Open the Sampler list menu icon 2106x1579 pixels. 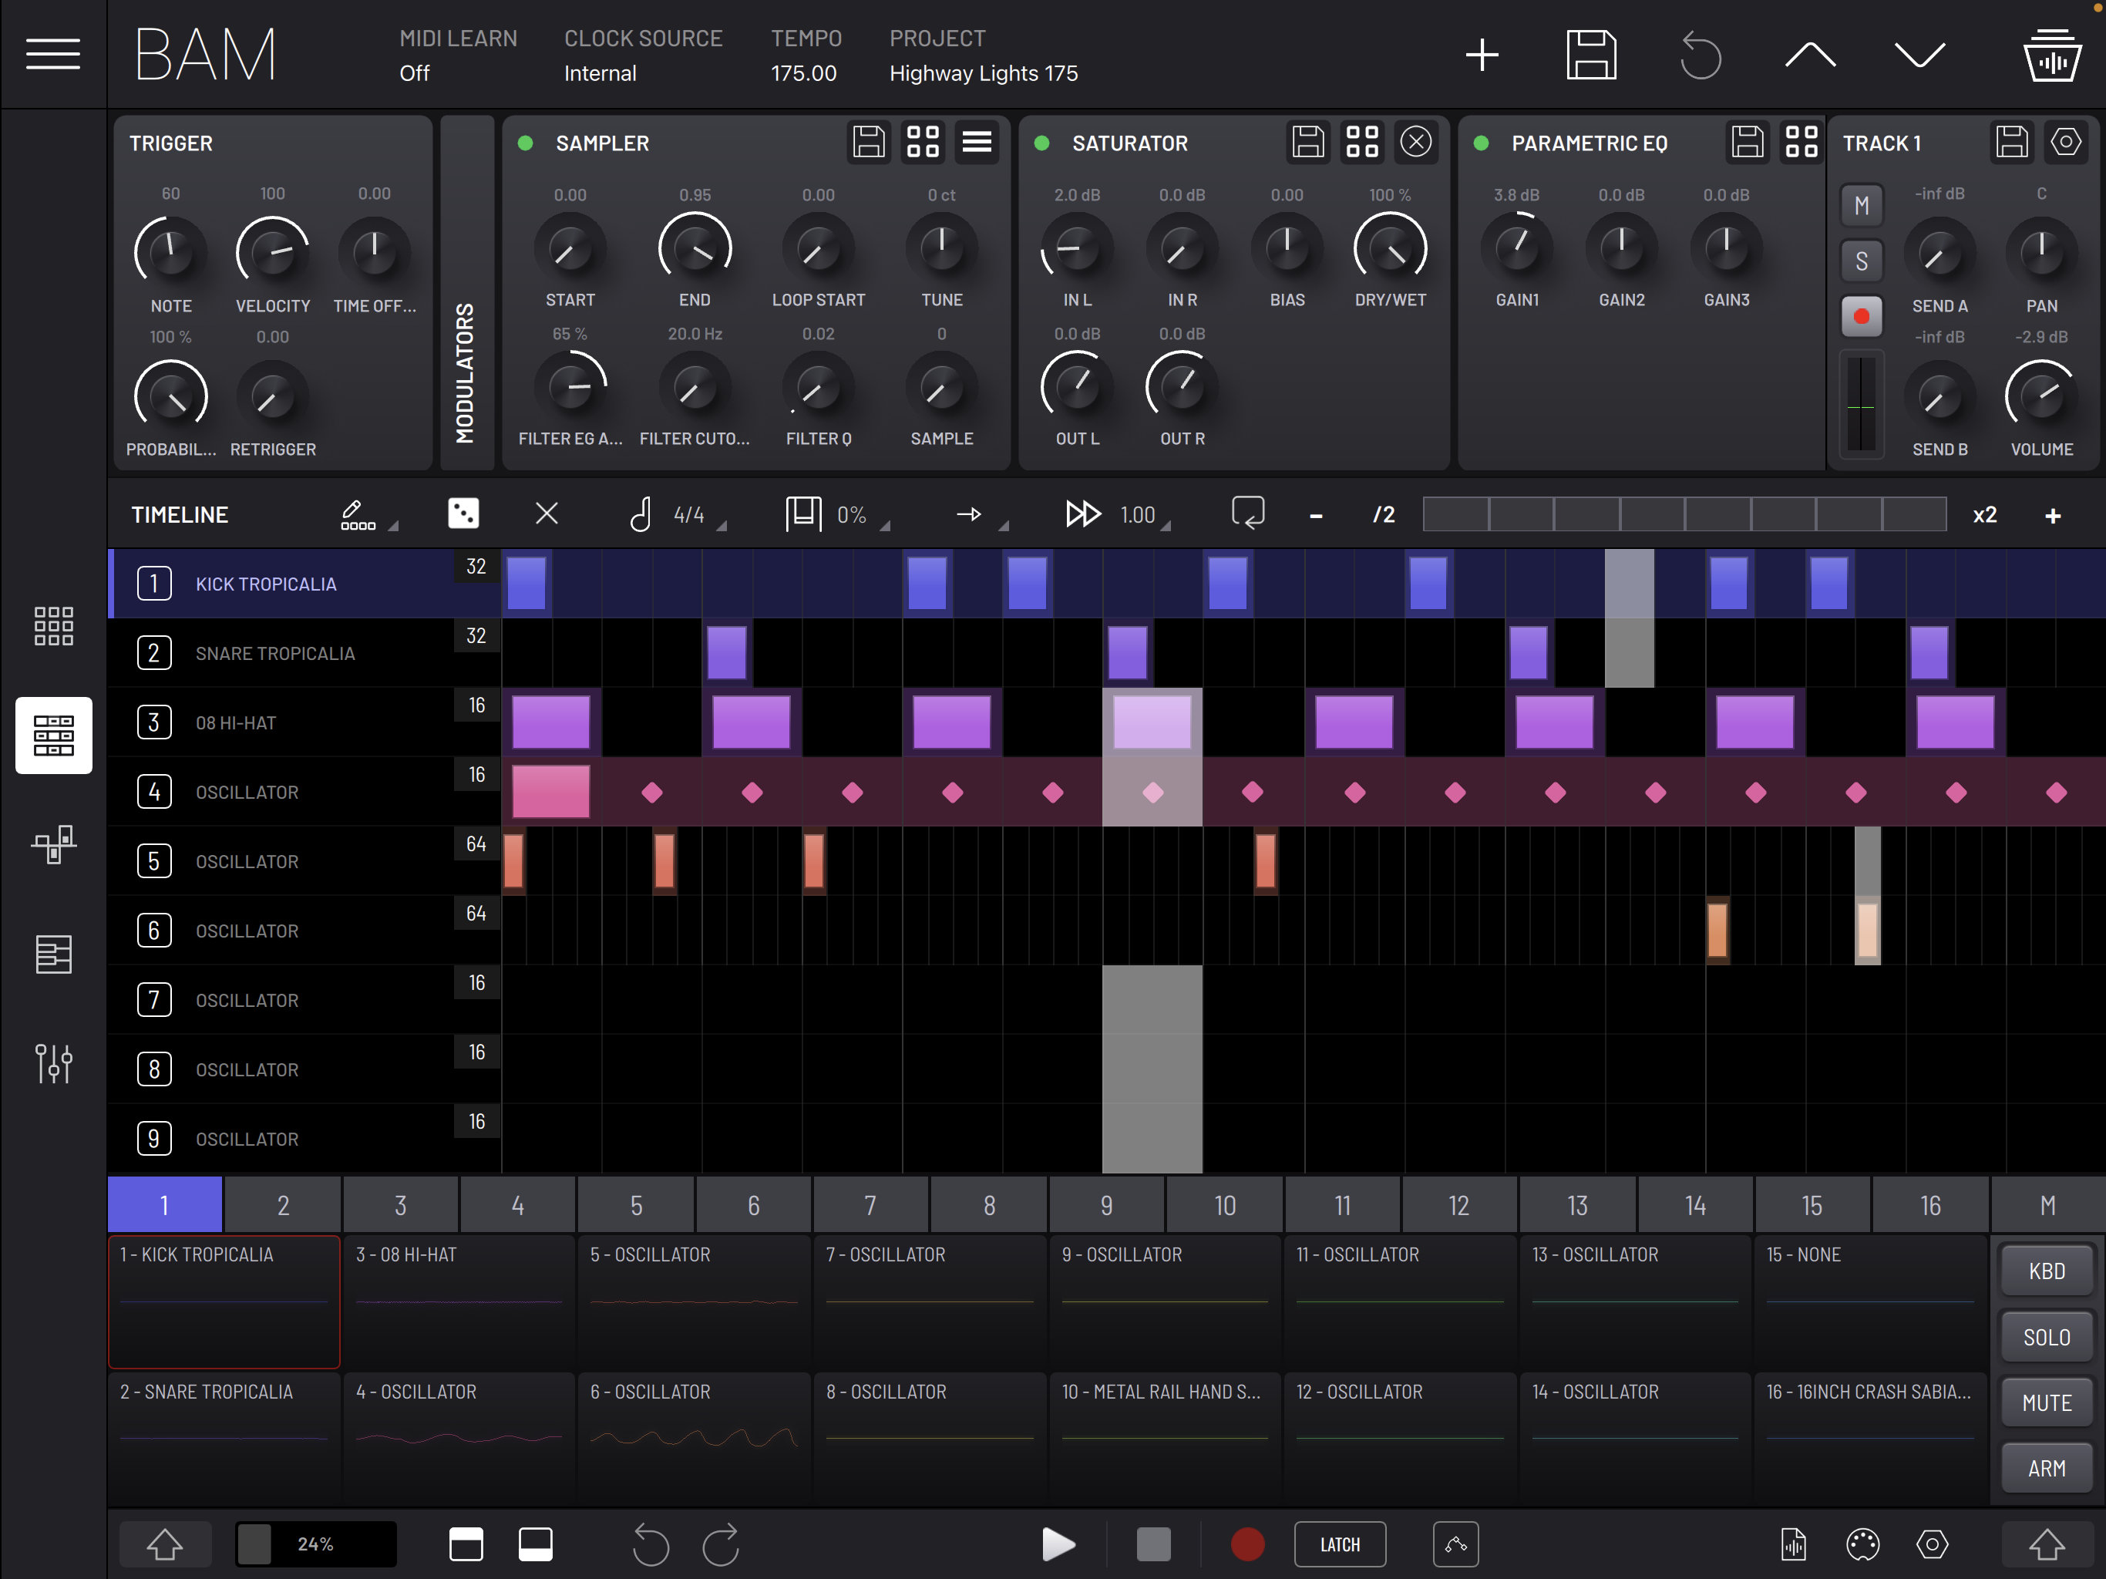coord(977,142)
